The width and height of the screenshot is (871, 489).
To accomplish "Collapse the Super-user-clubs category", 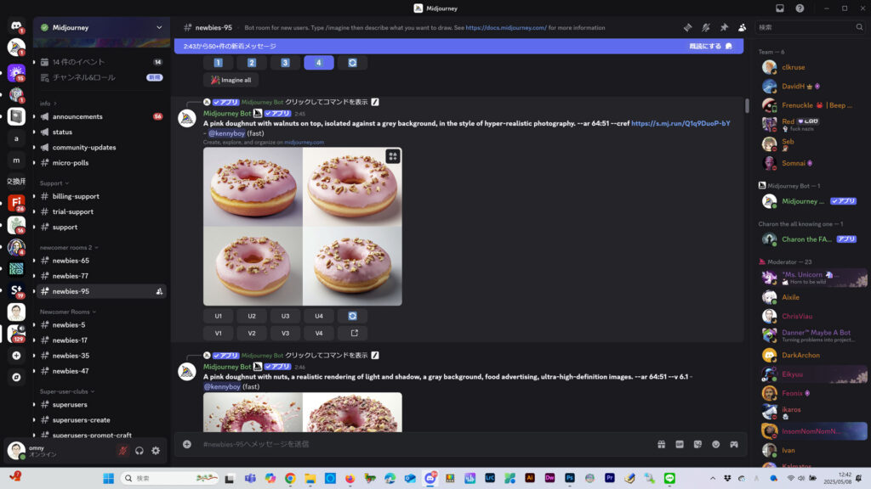I will point(66,392).
